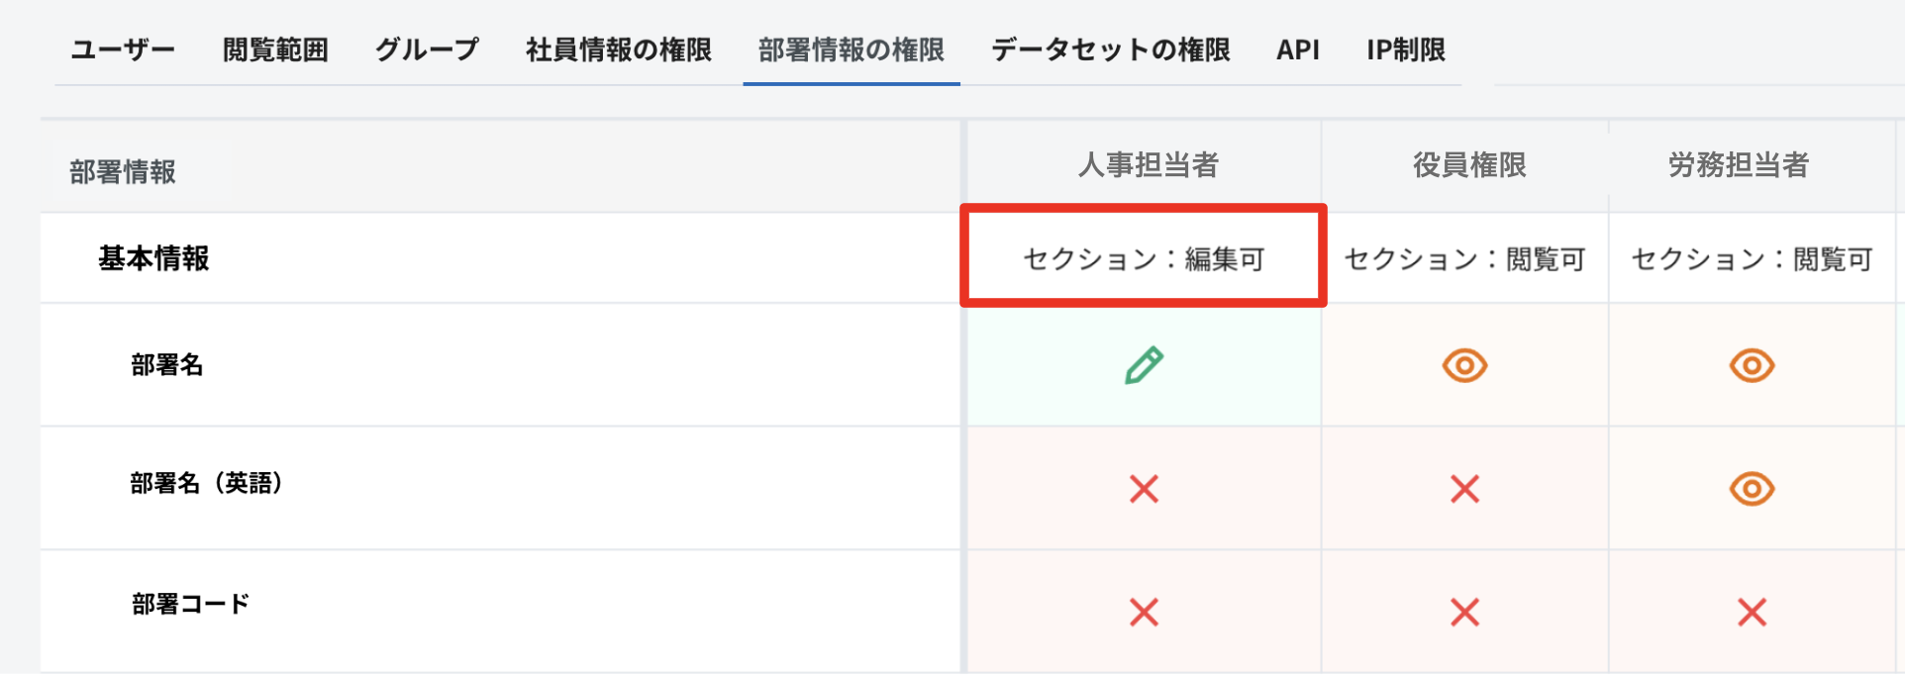Click the 人事担当者 column header

[x=1149, y=164]
